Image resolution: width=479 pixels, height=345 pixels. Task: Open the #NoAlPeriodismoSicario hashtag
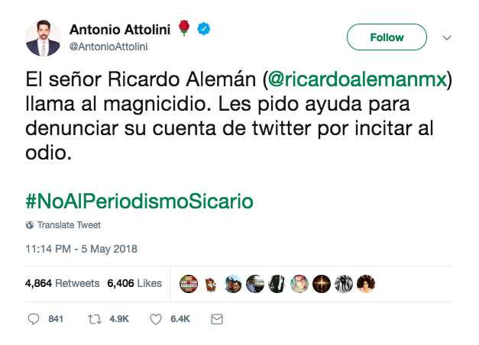[x=139, y=202]
